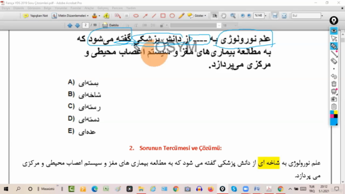Show hidden system tray icons
This screenshot has width=345, height=194.
[290, 189]
